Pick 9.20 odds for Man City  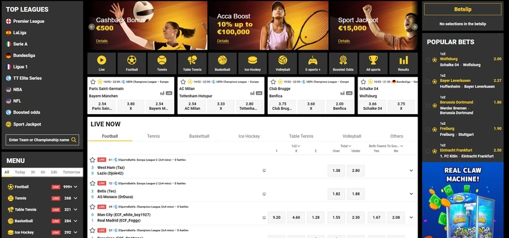[277, 218]
